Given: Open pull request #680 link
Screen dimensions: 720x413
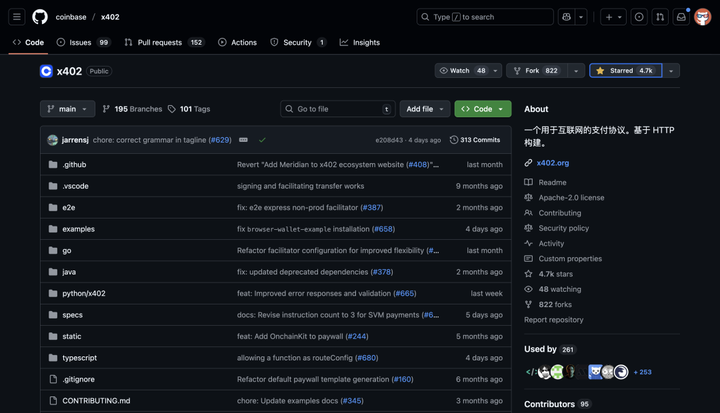Looking at the screenshot, I should (x=367, y=358).
